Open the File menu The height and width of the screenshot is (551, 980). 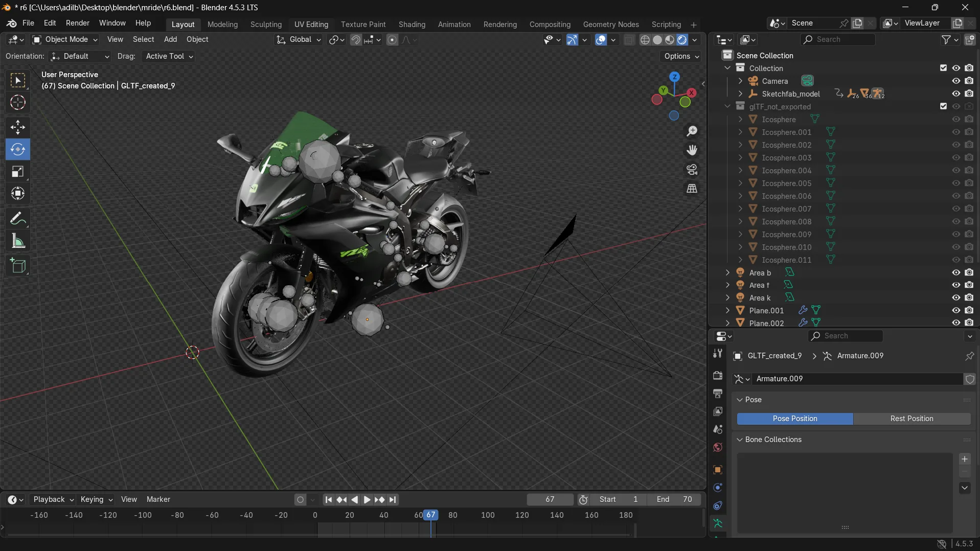tap(28, 23)
